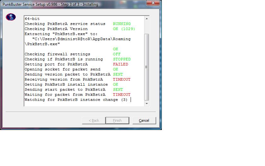Click 'Opening socket for packet send' line
The width and height of the screenshot is (265, 166).
point(62,70)
